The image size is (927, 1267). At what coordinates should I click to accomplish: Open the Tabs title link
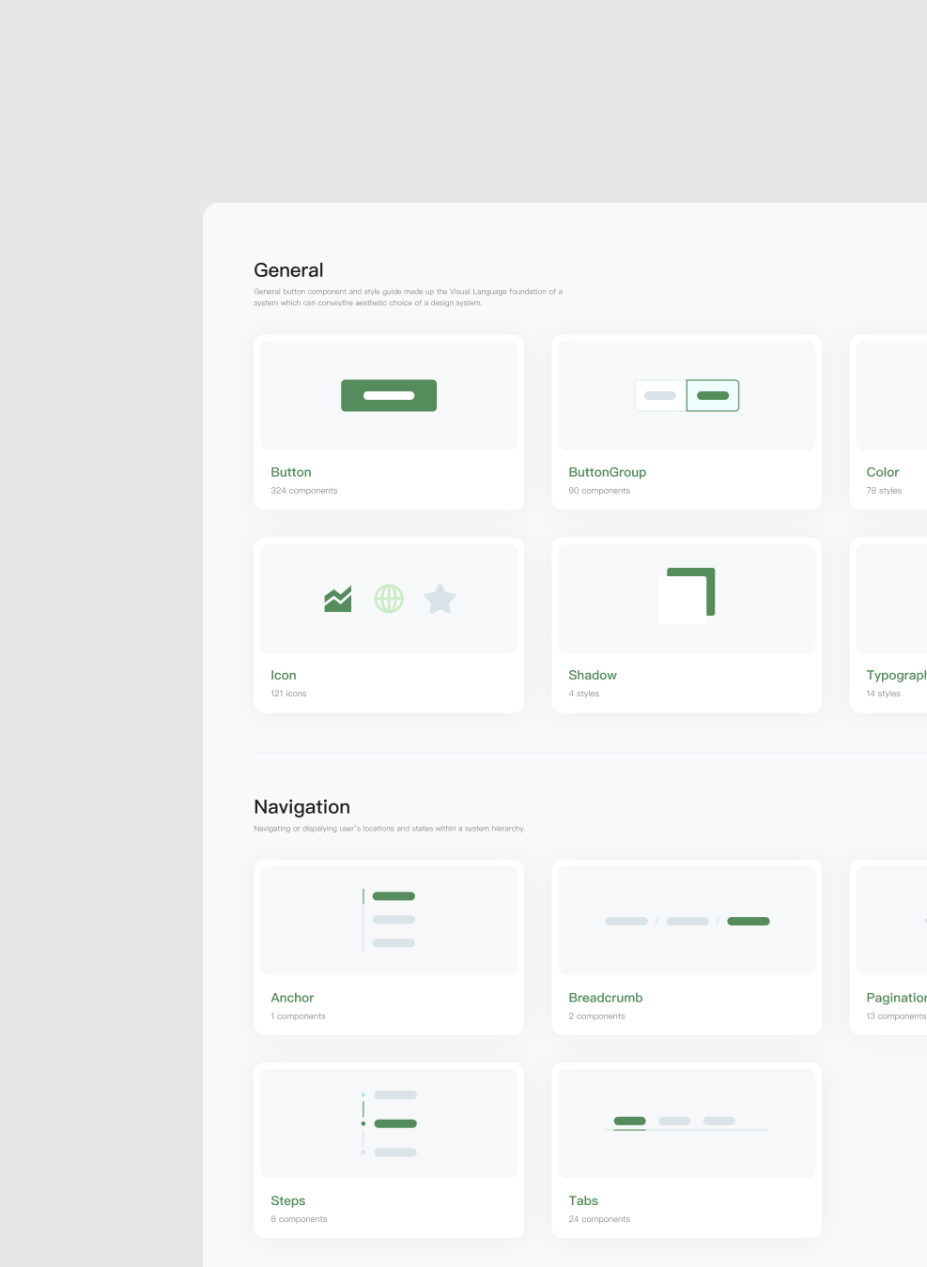tap(583, 1200)
